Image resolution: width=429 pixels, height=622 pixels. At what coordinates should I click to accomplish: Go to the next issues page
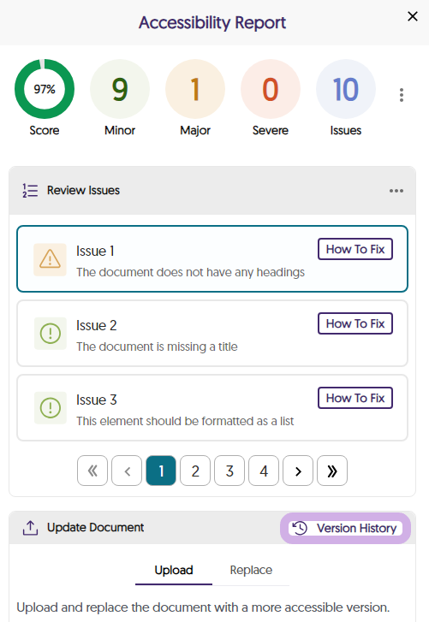tap(298, 471)
